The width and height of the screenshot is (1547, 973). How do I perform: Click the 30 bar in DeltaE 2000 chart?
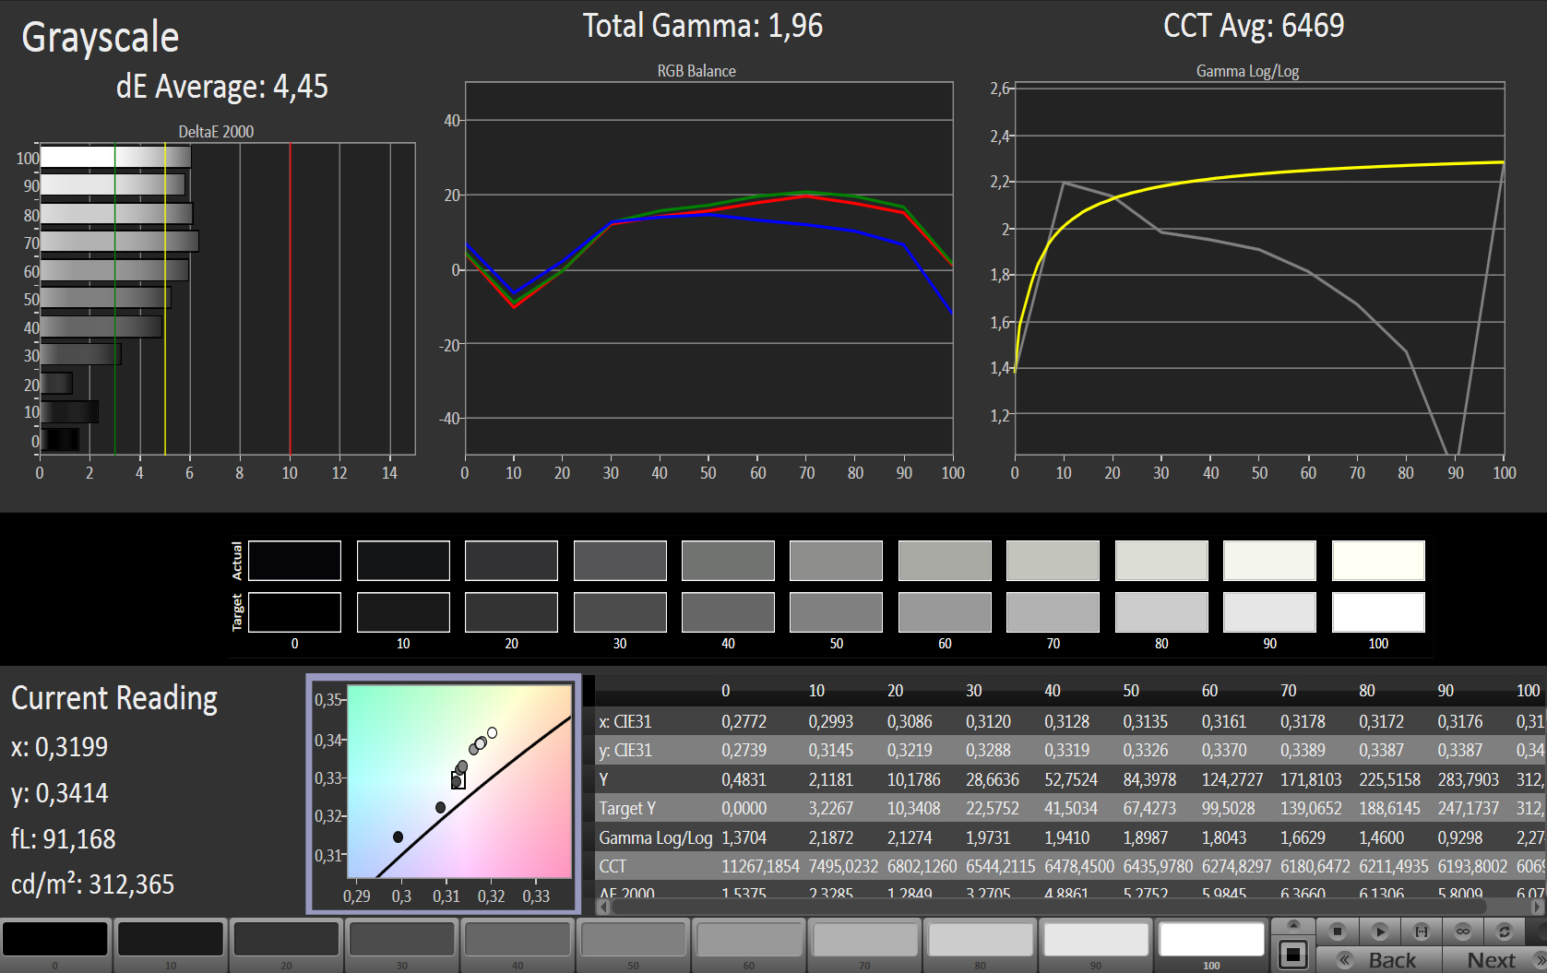tap(80, 354)
